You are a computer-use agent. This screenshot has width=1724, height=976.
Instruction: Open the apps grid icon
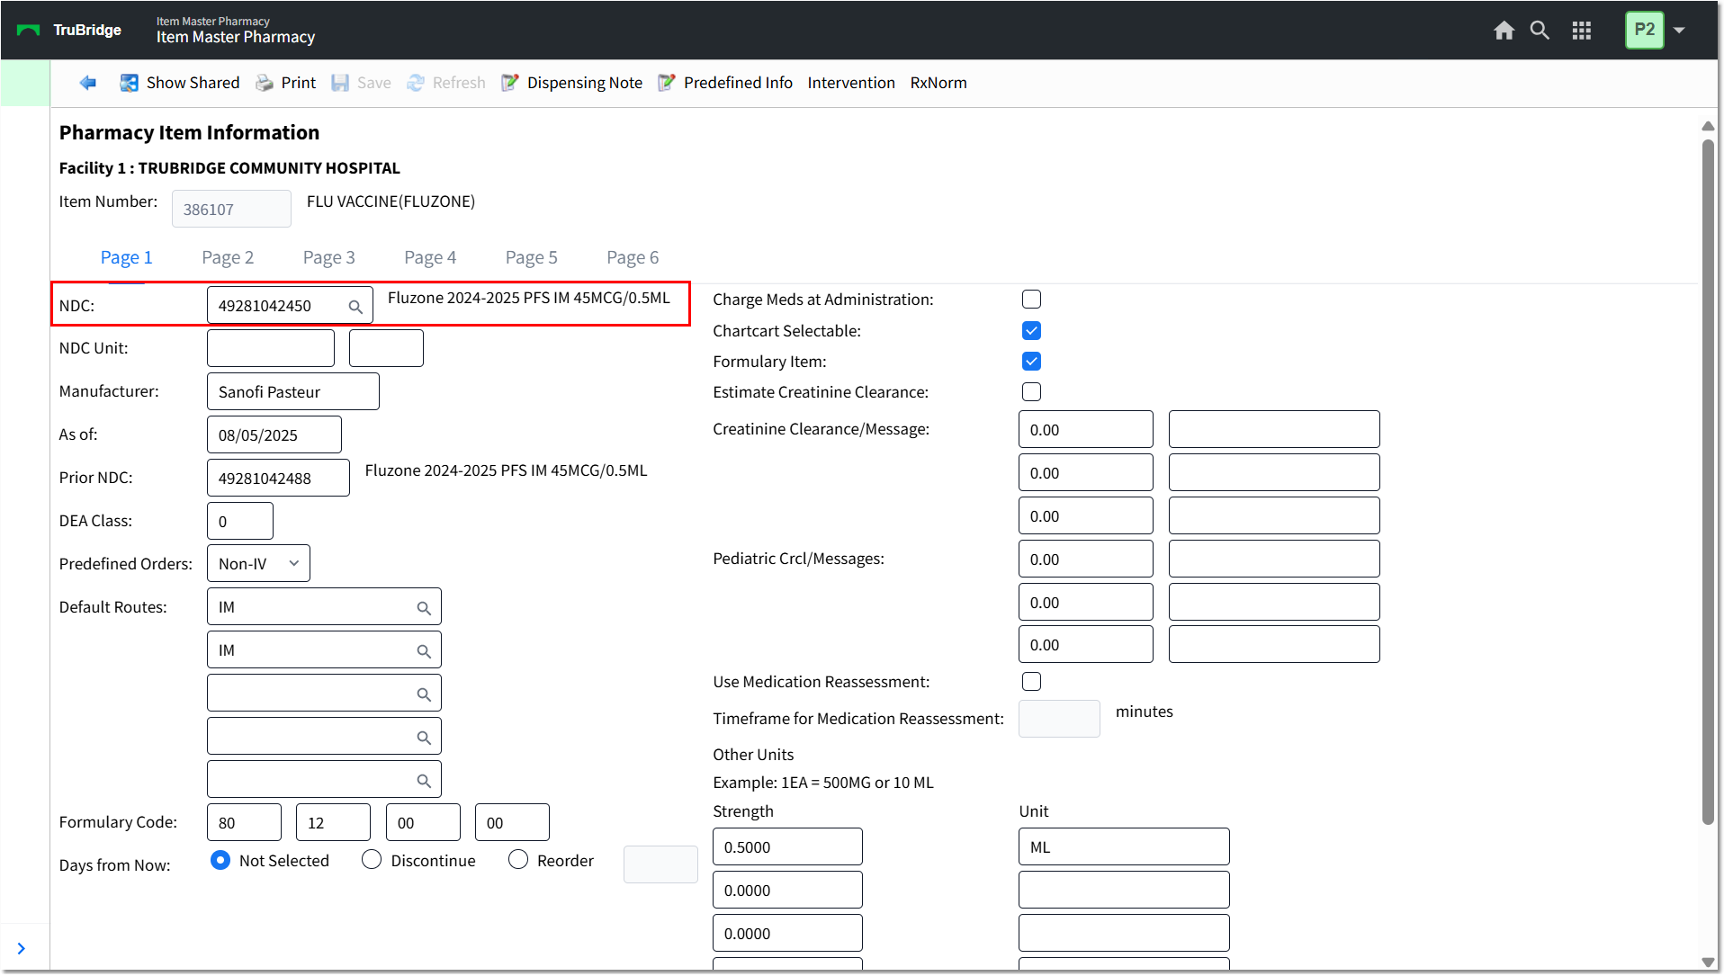(1582, 31)
